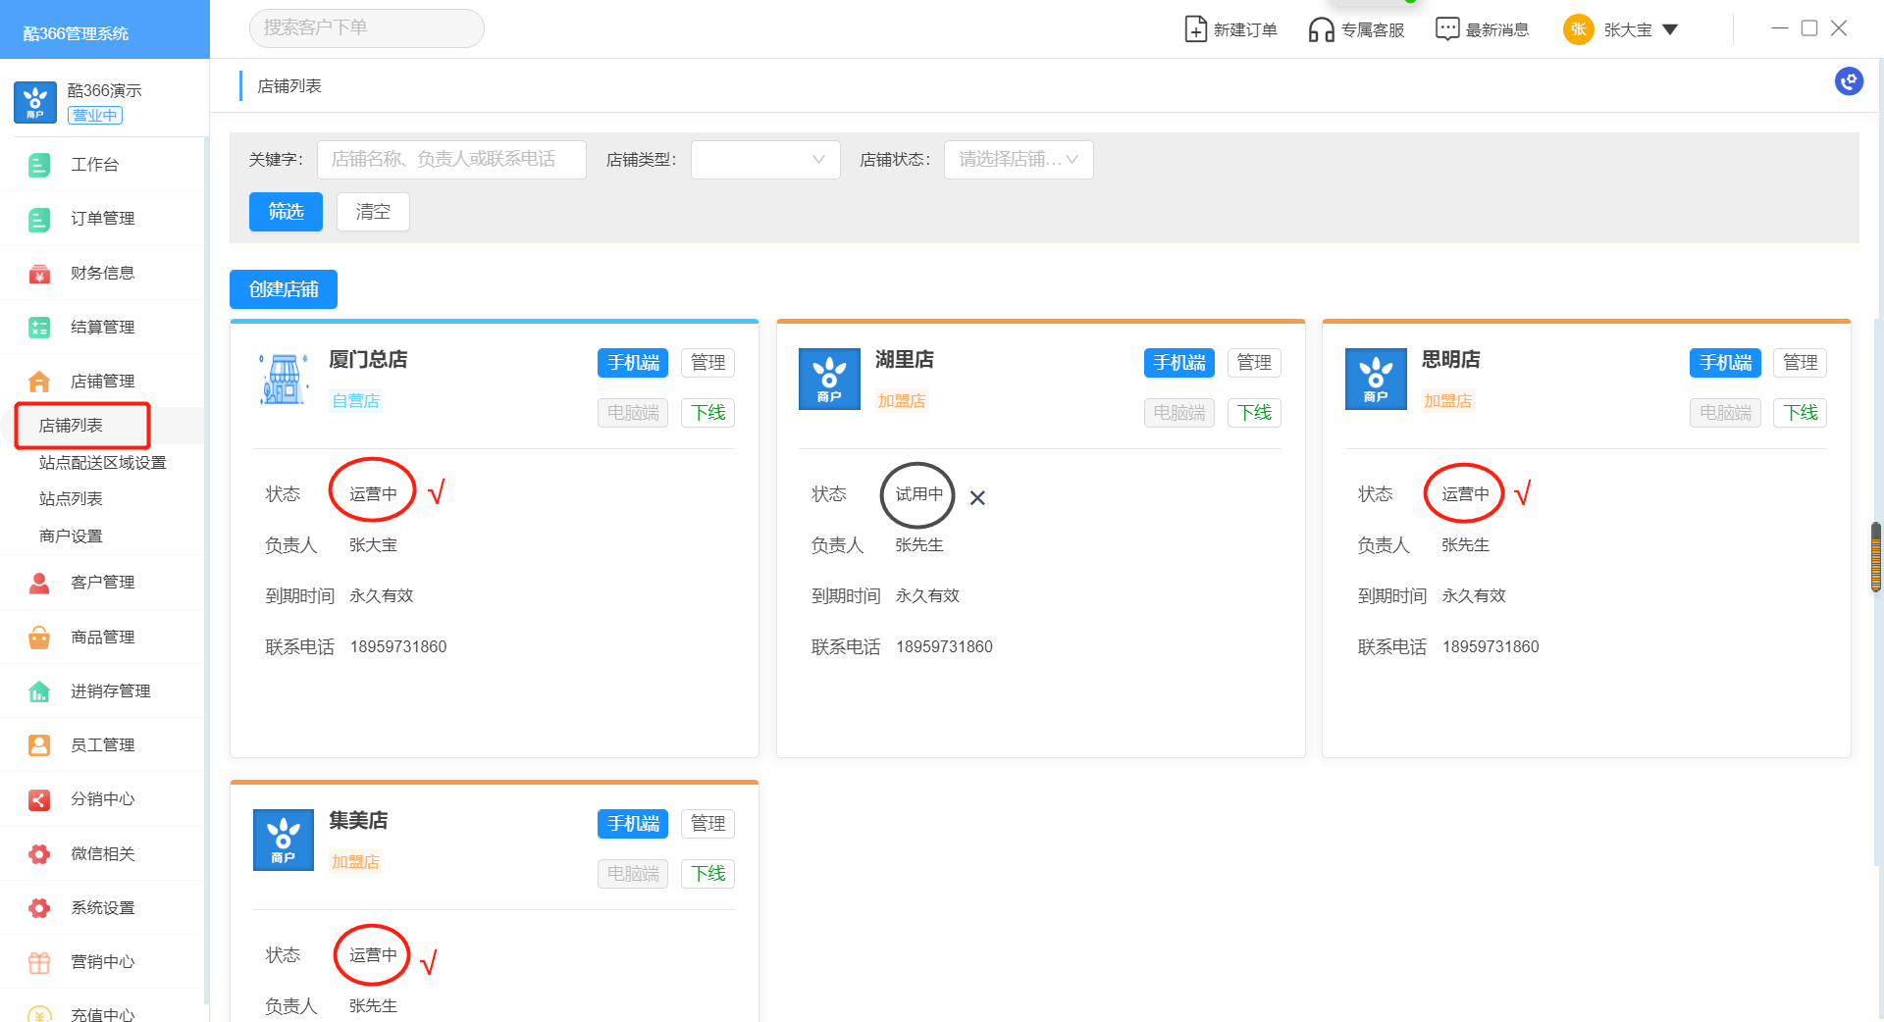The width and height of the screenshot is (1884, 1022).
Task: Take 湖里店 offline with 下线 button
Action: tap(1254, 413)
